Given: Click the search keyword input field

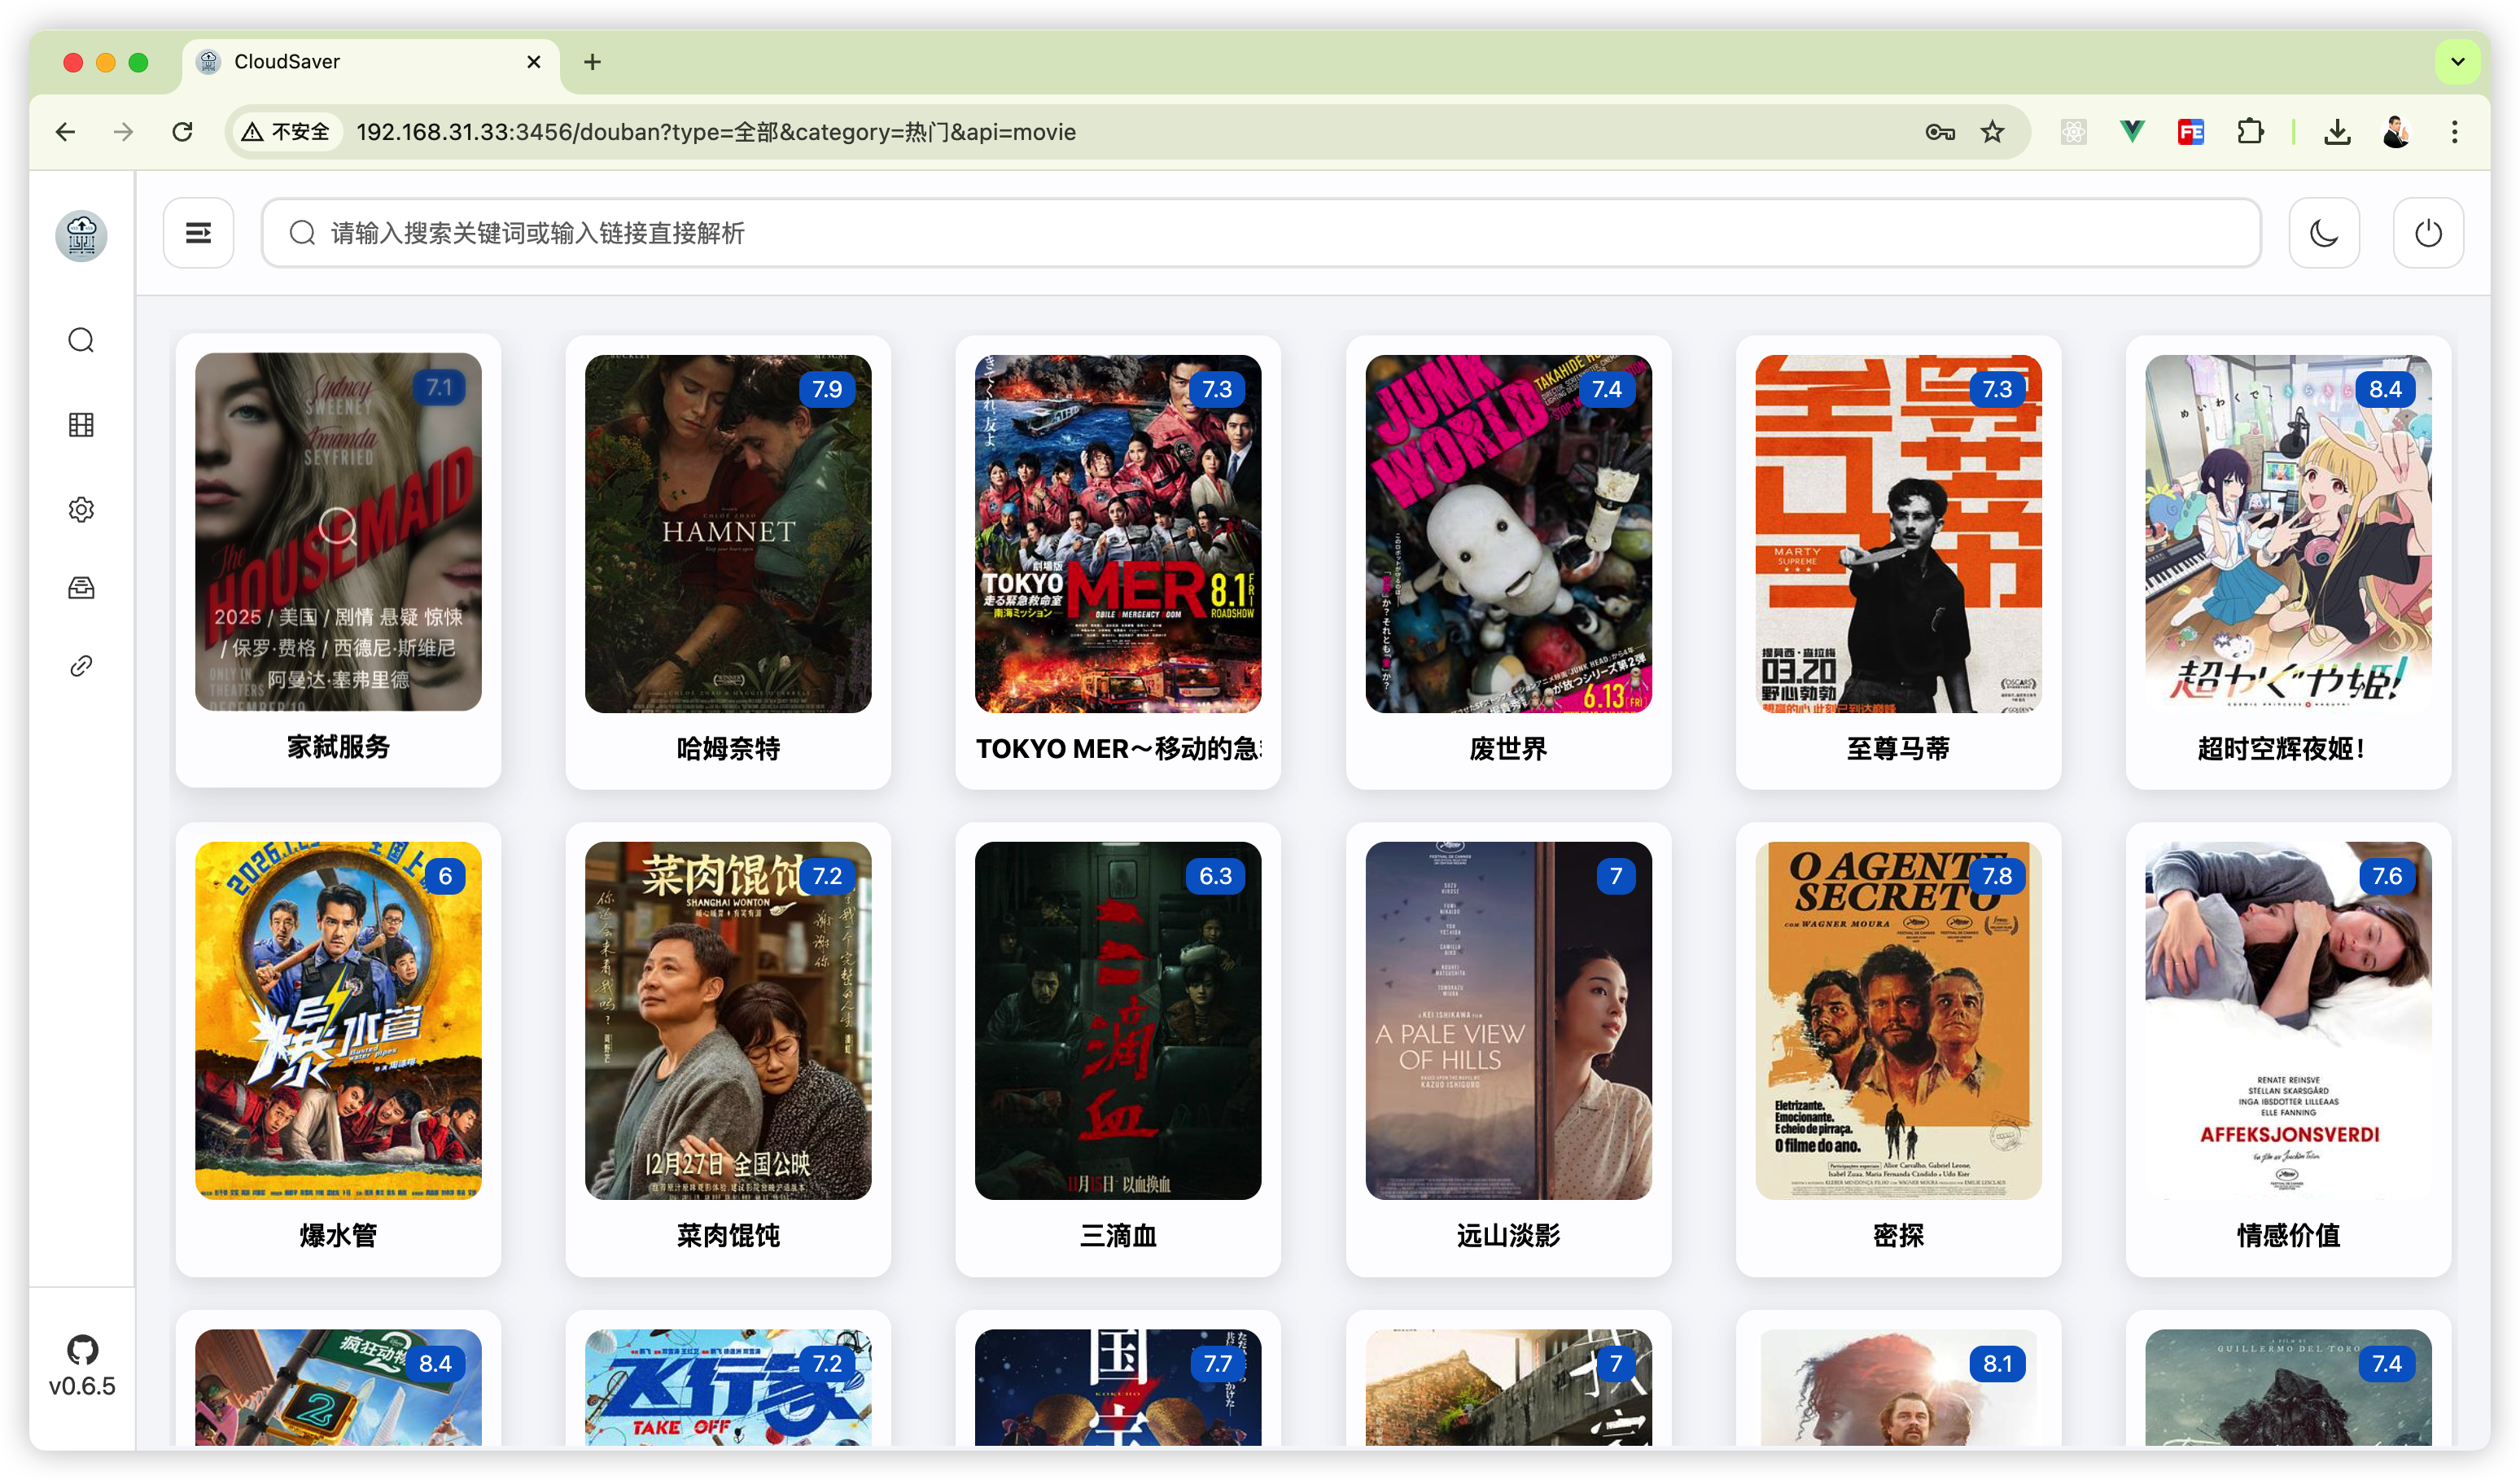Looking at the screenshot, I should [1260, 233].
